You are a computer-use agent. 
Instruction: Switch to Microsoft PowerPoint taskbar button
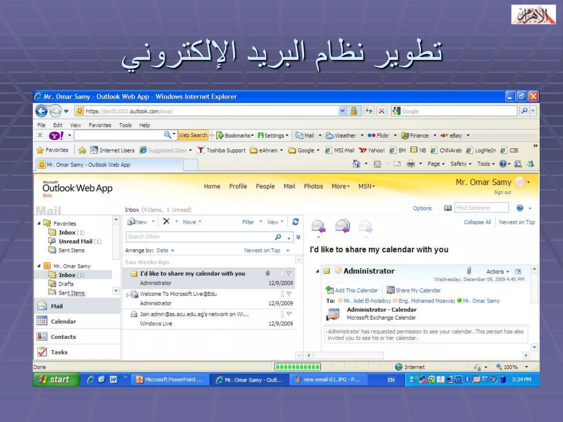pyautogui.click(x=170, y=379)
